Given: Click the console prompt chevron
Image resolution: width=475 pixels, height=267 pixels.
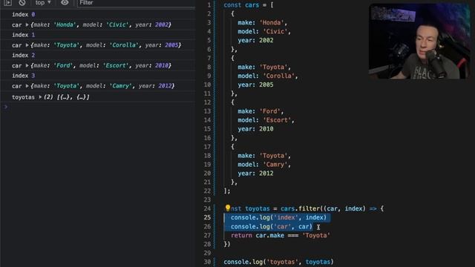Looking at the screenshot, I should (x=5, y=107).
